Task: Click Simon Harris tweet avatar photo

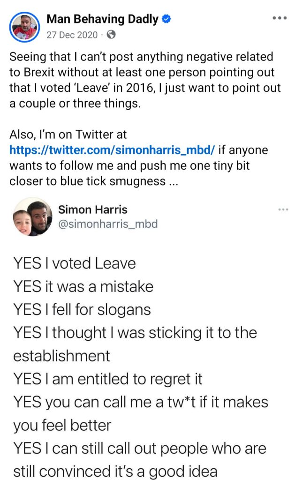Action: 31,217
